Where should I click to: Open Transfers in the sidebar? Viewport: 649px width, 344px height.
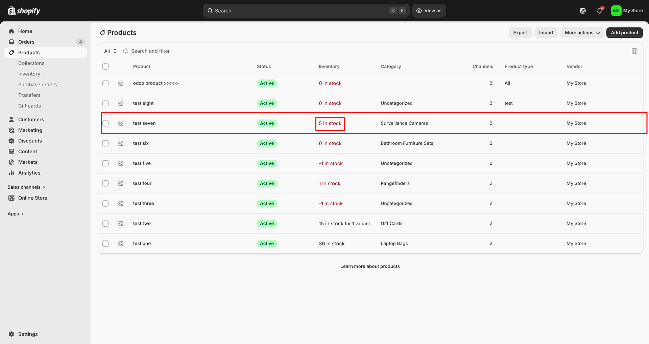29,95
